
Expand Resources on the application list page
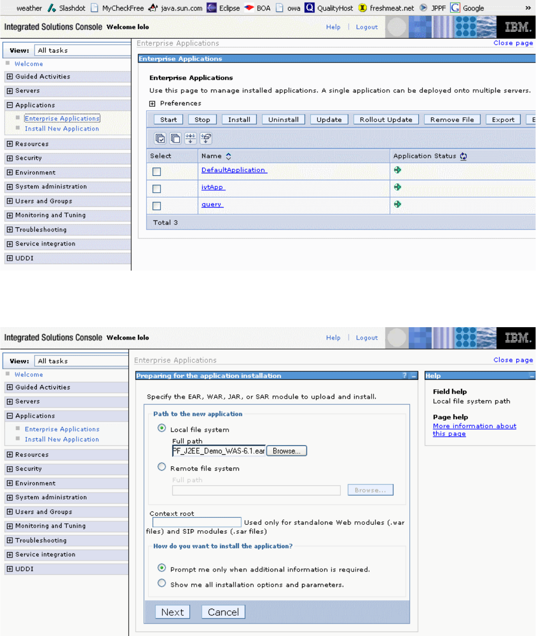(9, 144)
